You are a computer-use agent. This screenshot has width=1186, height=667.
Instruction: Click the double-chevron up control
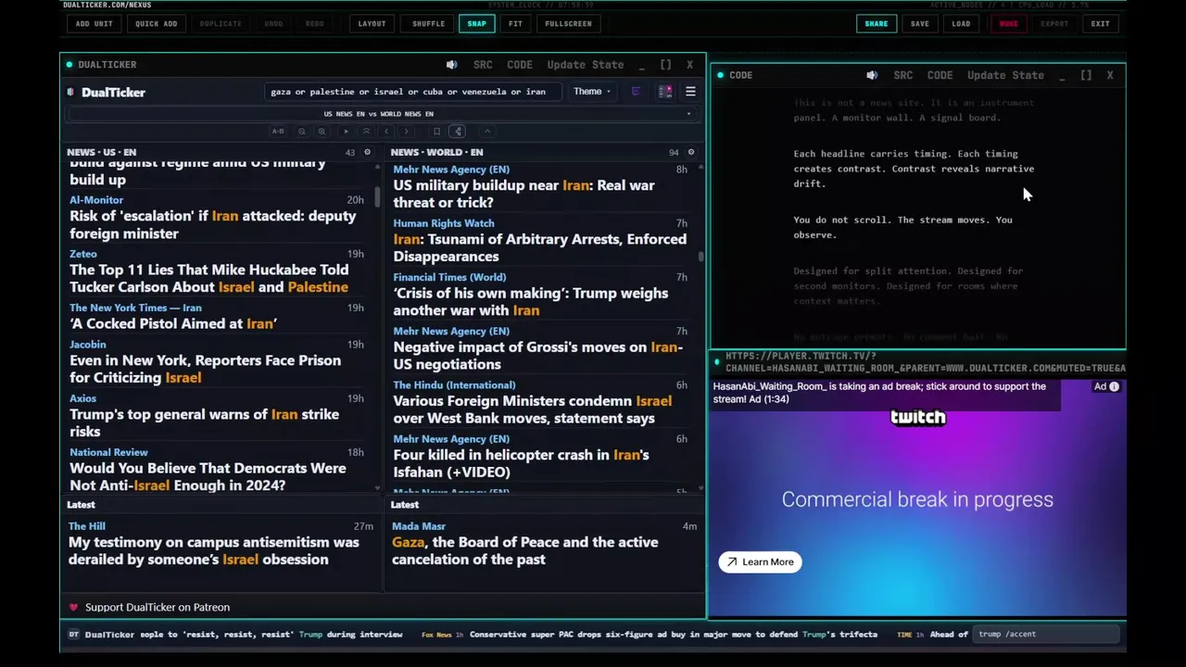tap(366, 132)
